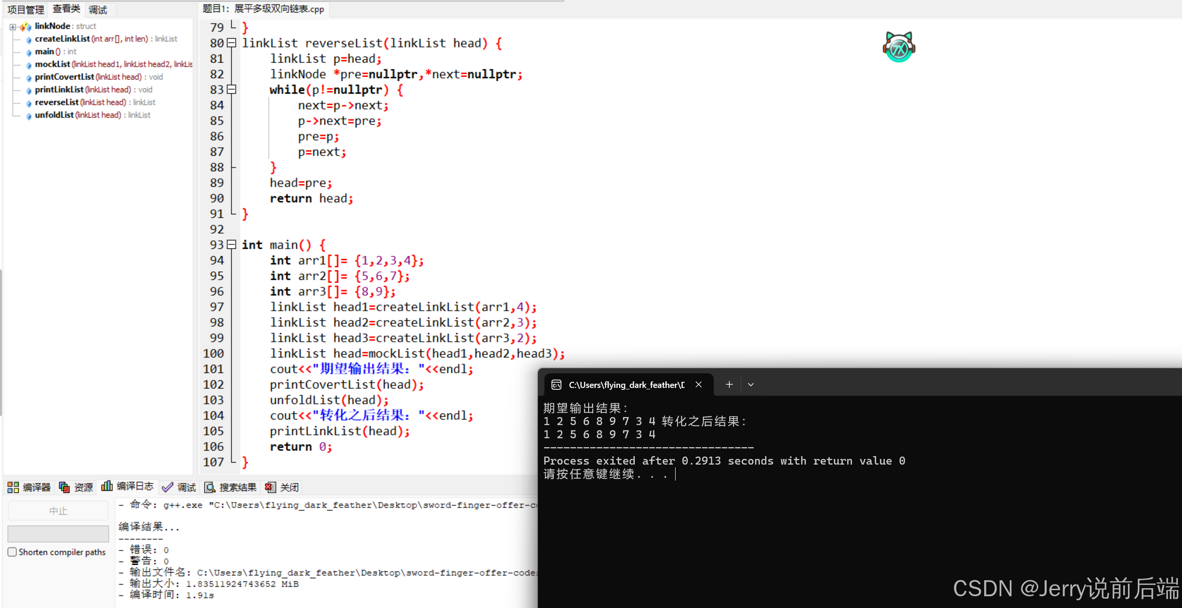Image resolution: width=1182 pixels, height=608 pixels.
Task: Select unfoldList in the class browser
Action: coord(54,115)
